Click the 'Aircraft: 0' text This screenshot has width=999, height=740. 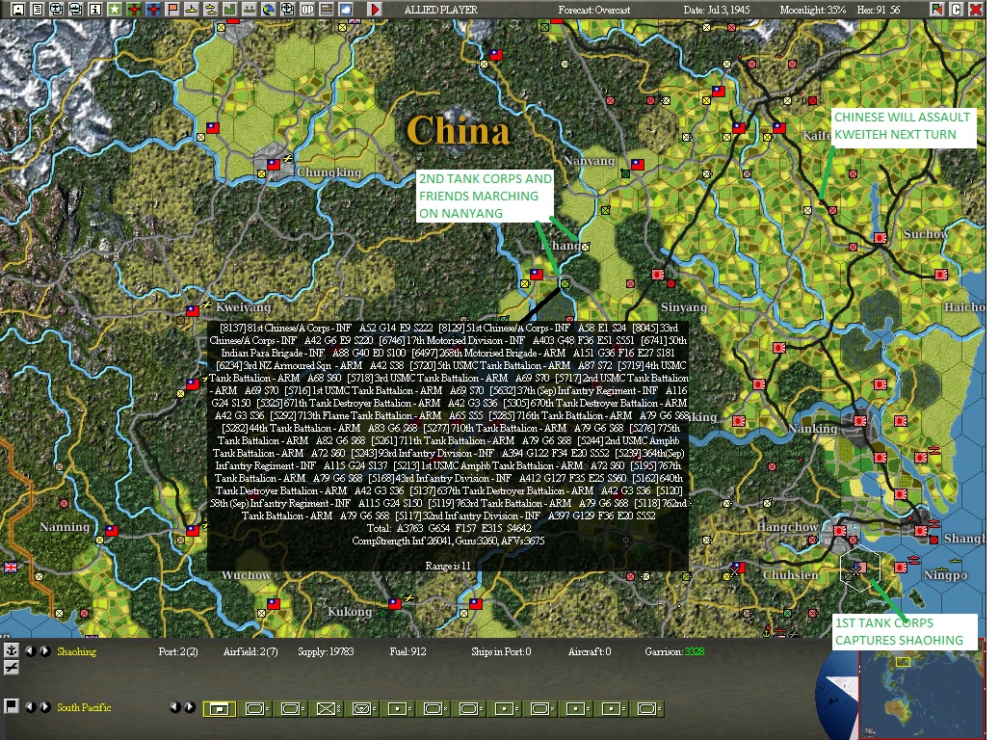point(590,651)
